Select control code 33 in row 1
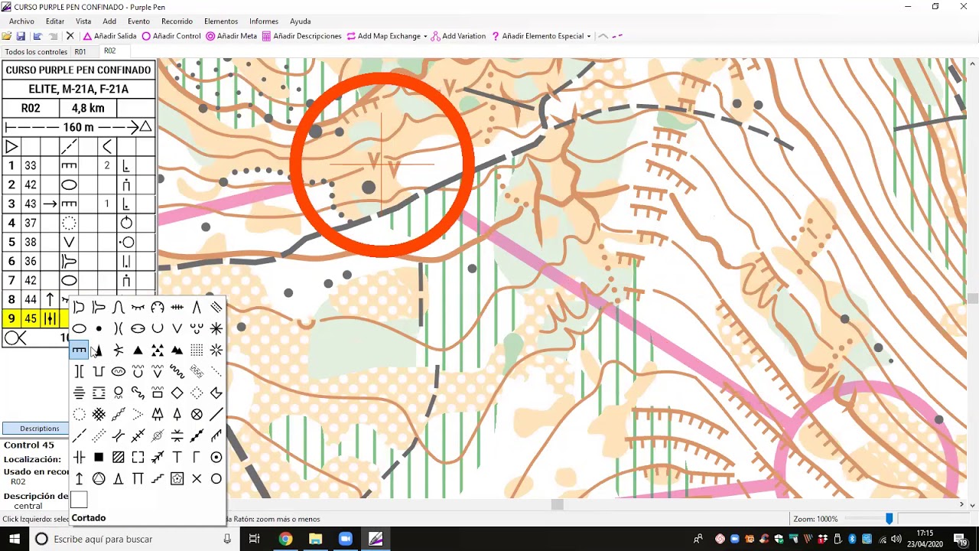 pos(30,165)
